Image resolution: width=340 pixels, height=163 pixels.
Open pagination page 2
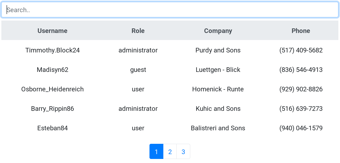point(170,152)
